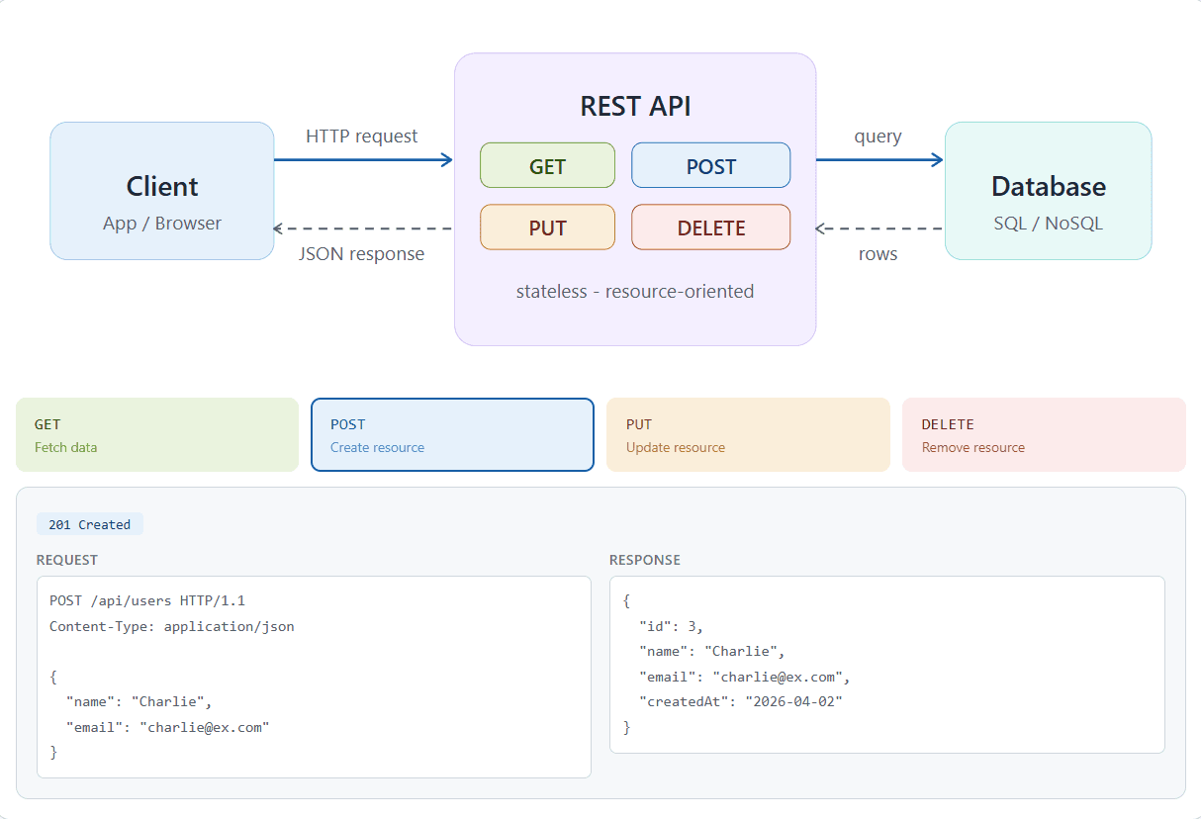Screen dimensions: 1201x819
Task: Click the query arrow label
Action: pos(878,136)
